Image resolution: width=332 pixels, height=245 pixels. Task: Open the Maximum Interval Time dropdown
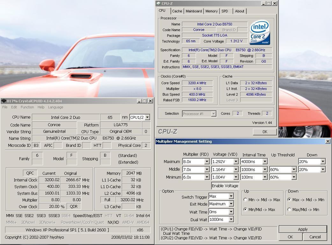click(265, 161)
